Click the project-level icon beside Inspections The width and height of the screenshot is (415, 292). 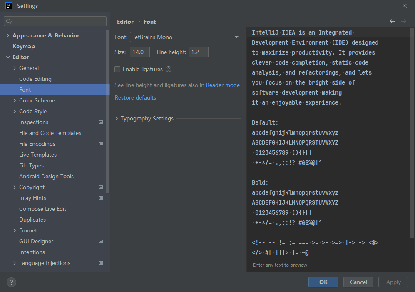point(101,122)
